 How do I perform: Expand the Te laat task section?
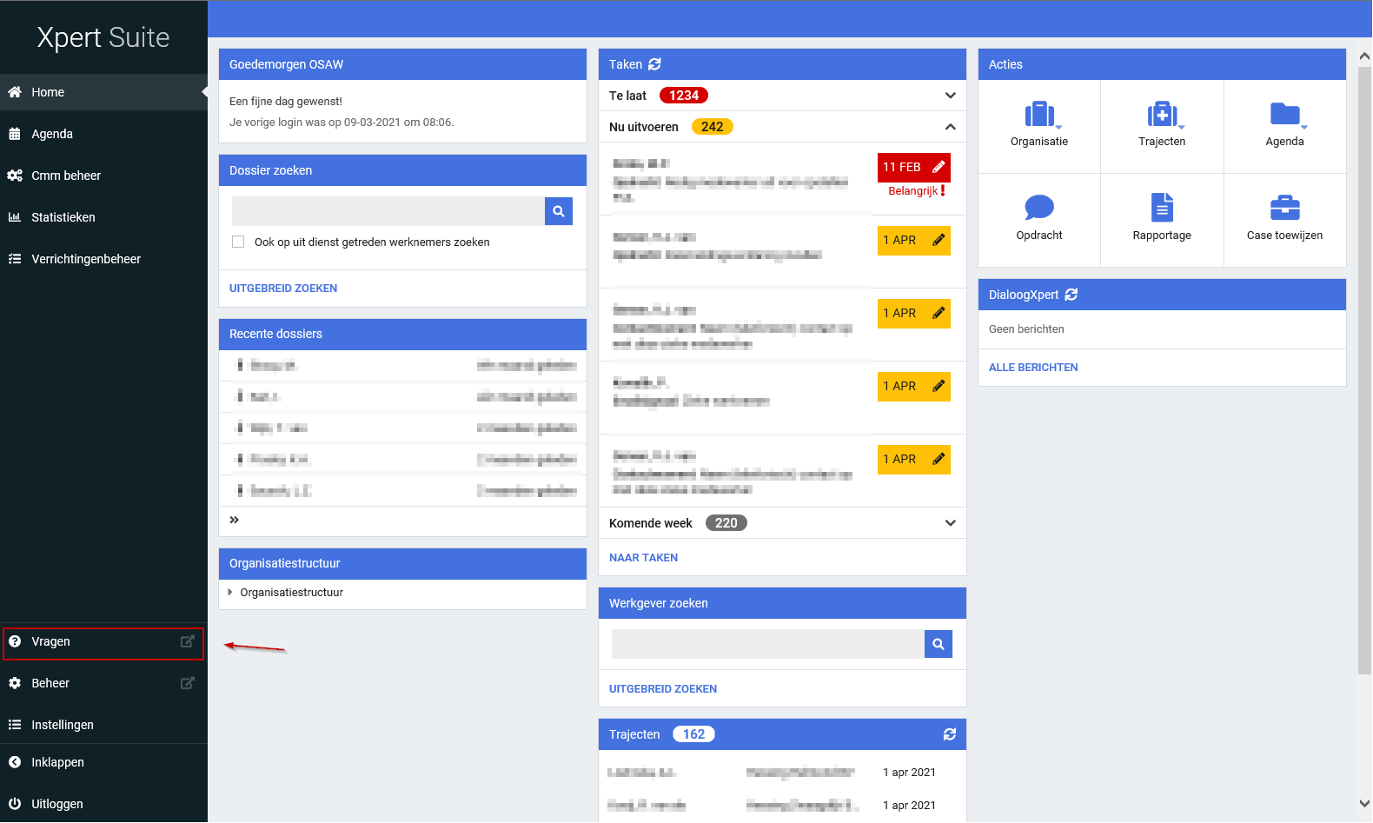tap(950, 96)
